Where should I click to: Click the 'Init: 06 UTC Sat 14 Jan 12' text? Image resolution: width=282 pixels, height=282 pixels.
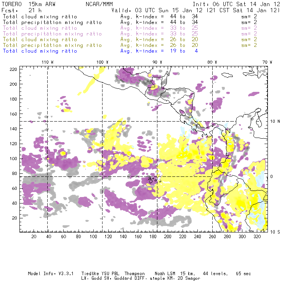[x=236, y=4]
